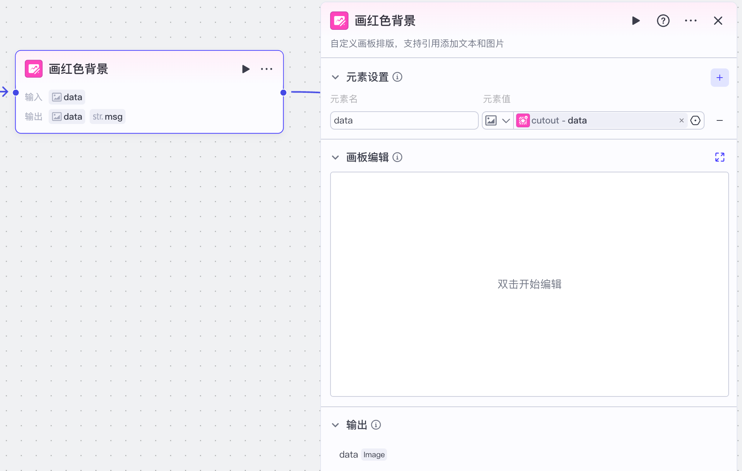Click the variable selector hexagon icon
This screenshot has height=471, width=742.
(695, 120)
